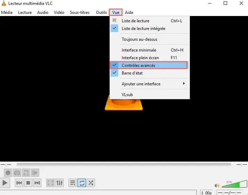Skip to next media track
This screenshot has height=195, width=248.
tap(37, 182)
